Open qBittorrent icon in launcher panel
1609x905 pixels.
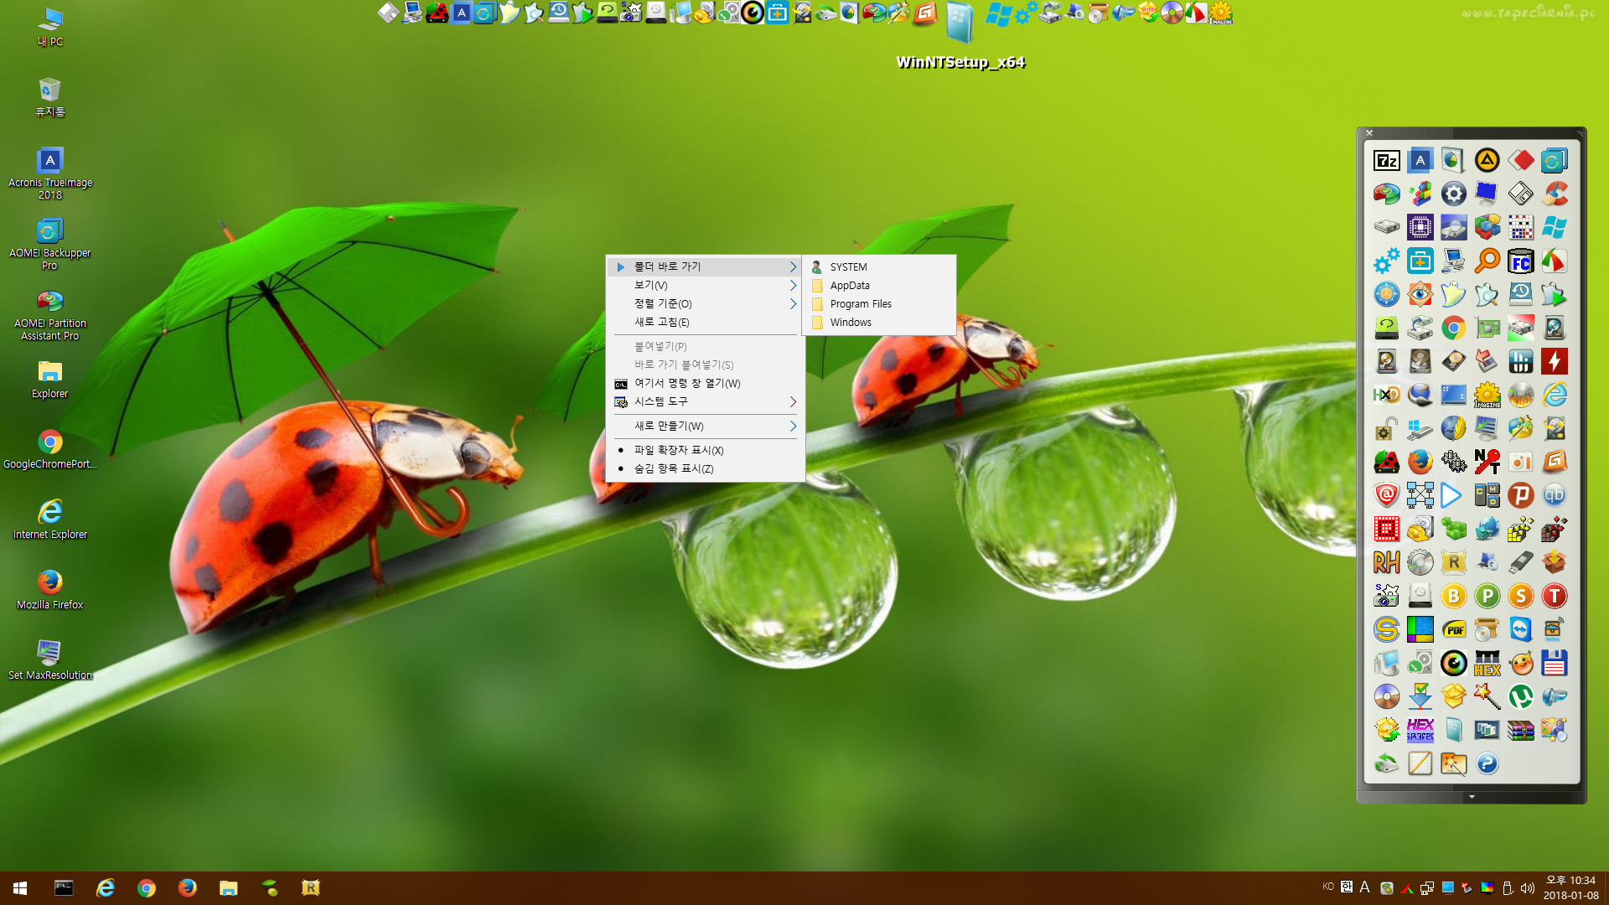1554,495
